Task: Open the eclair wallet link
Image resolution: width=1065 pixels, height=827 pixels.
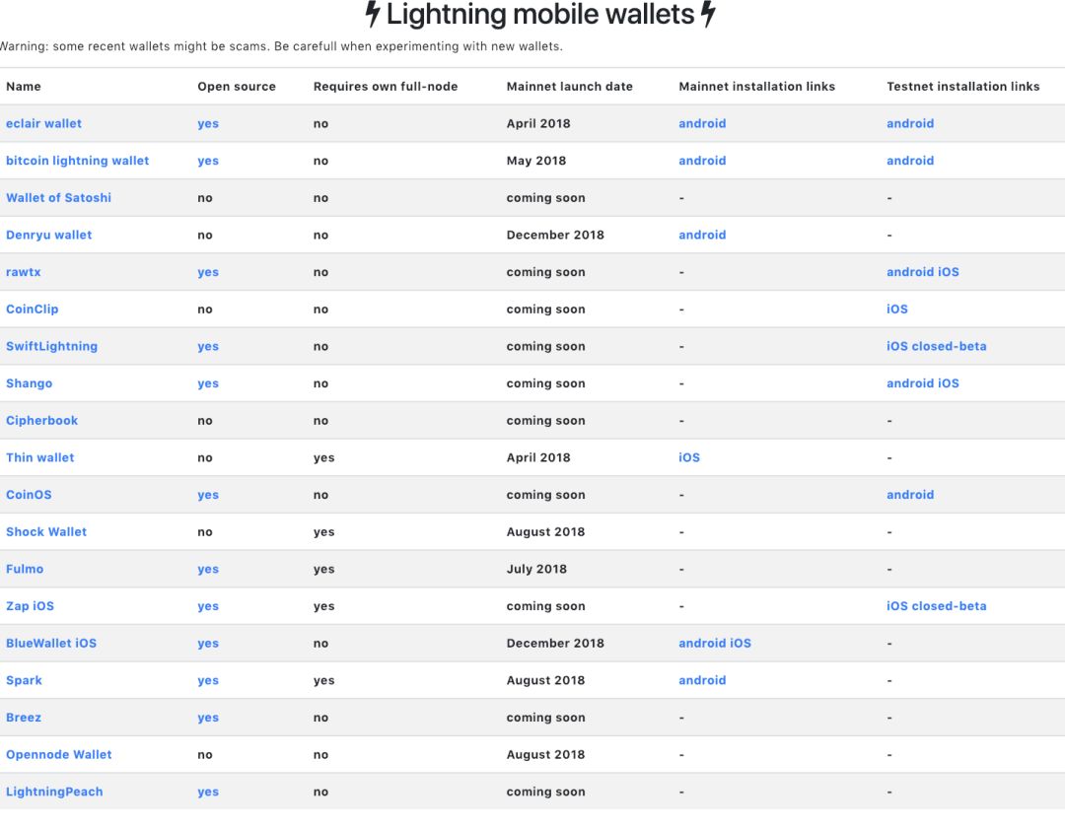Action: tap(43, 123)
